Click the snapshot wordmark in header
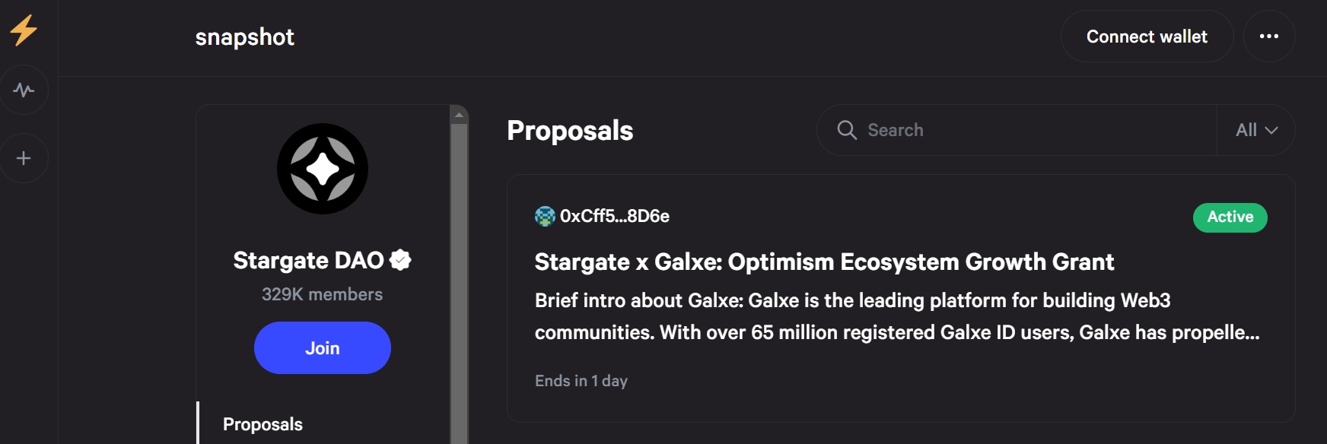 [244, 37]
